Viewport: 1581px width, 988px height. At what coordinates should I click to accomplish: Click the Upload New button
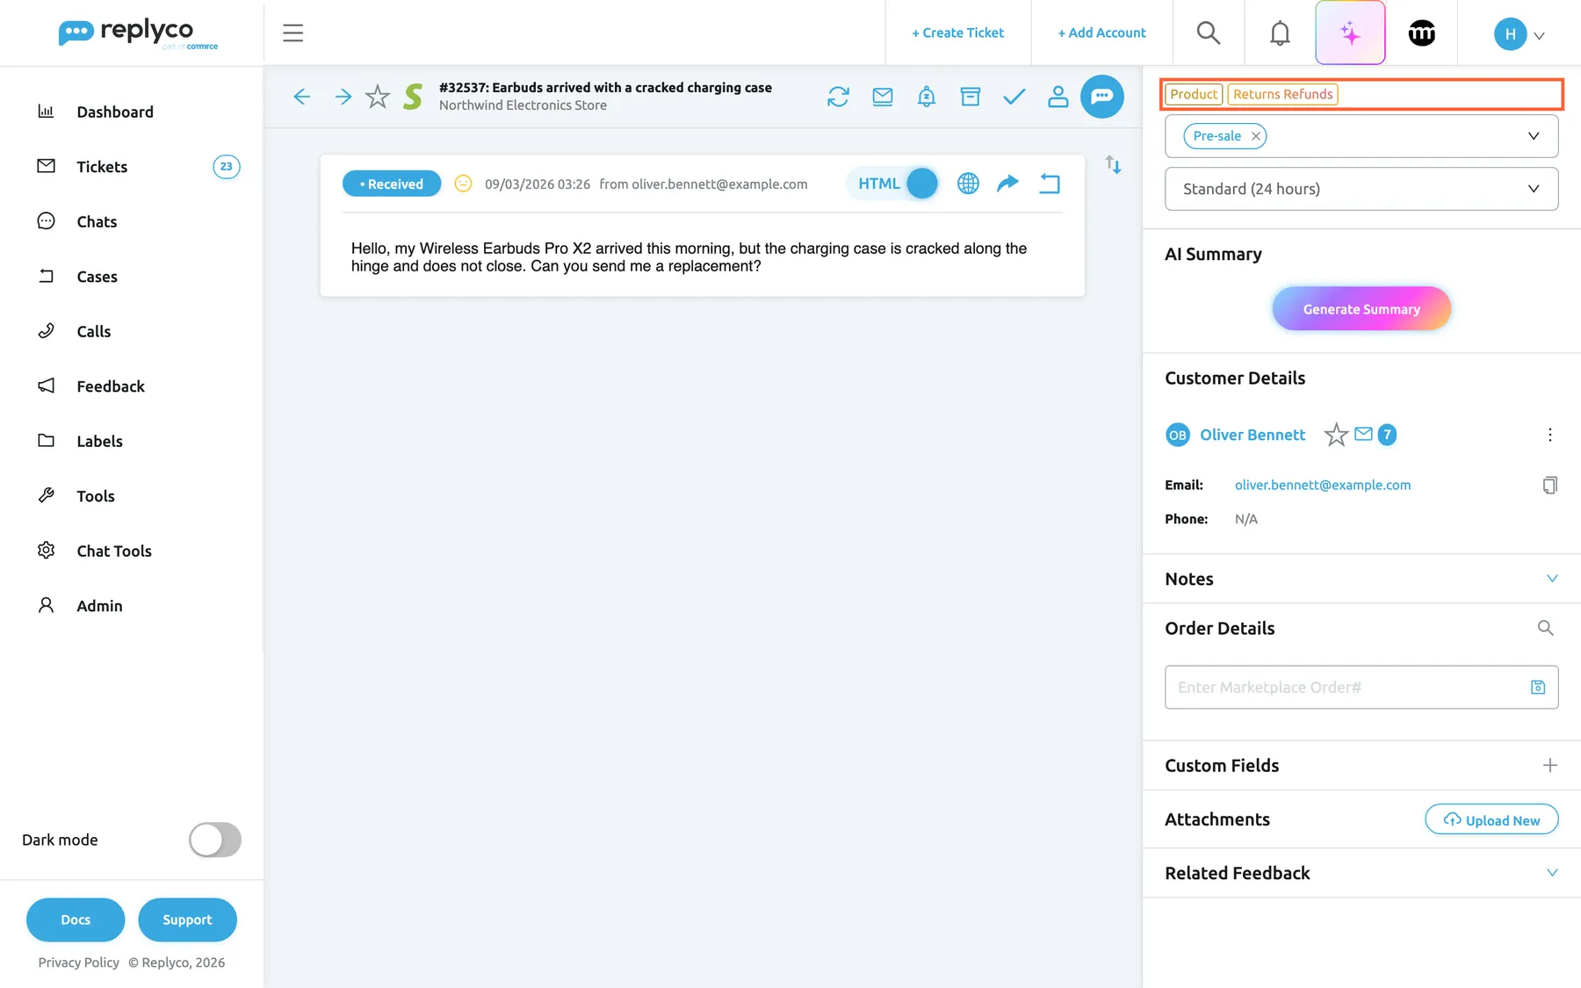click(x=1491, y=819)
